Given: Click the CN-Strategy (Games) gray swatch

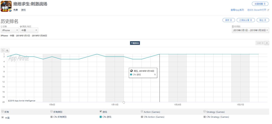Looking at the screenshot, I should coord(205,117).
